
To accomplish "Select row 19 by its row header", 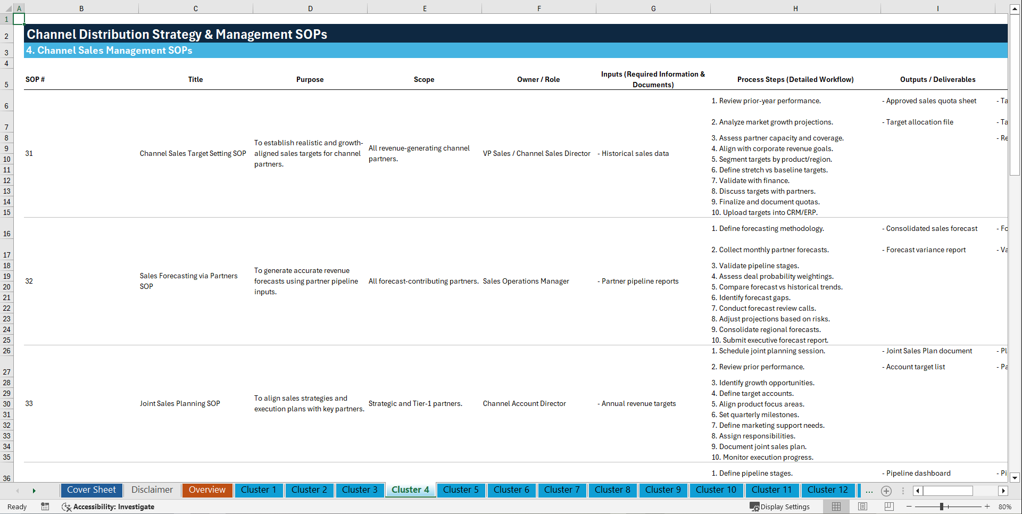I will pyautogui.click(x=7, y=276).
